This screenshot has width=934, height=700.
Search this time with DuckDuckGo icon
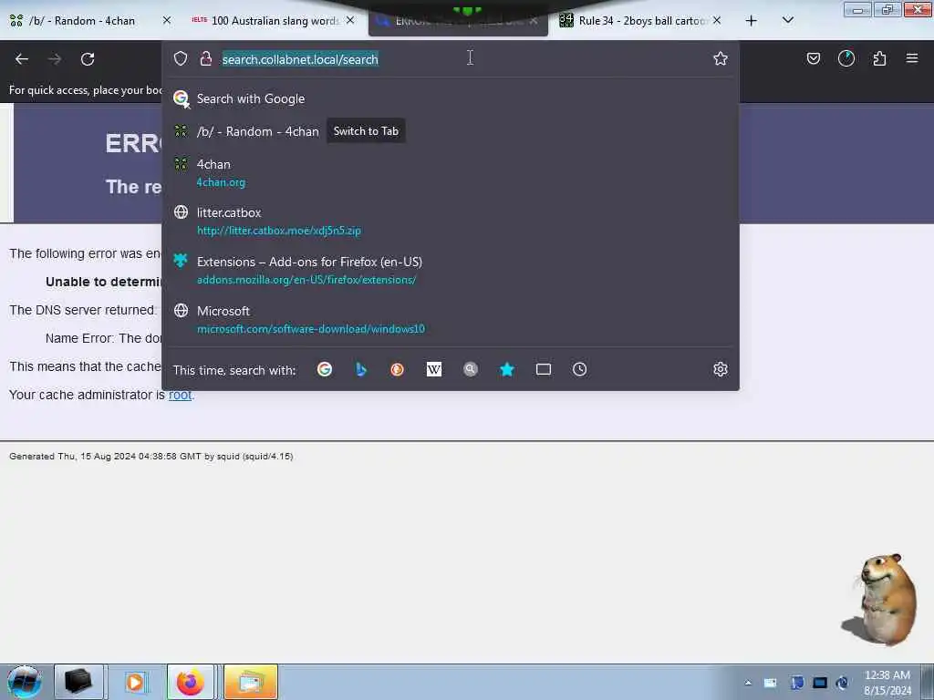[398, 370]
